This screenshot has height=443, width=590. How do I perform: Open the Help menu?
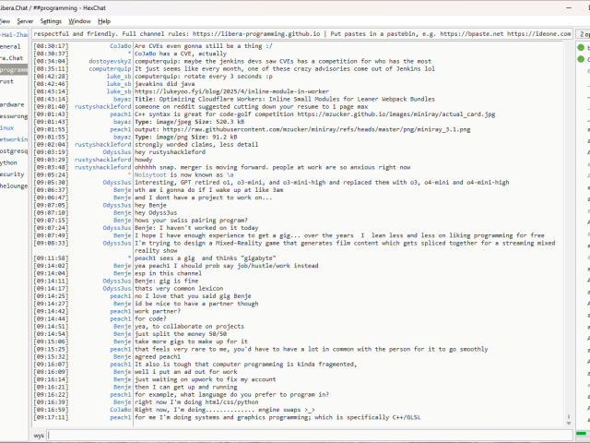point(104,20)
